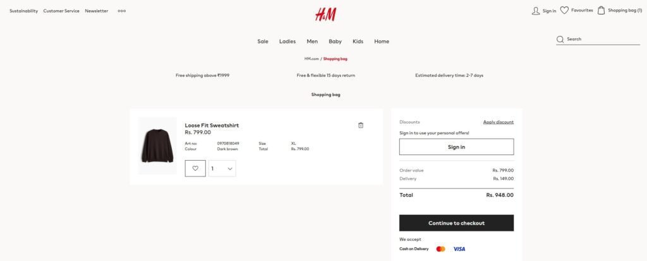Open the quantity dropdown
The width and height of the screenshot is (647, 261).
[222, 168]
